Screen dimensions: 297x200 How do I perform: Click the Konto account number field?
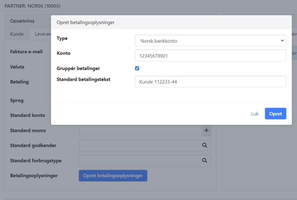210,56
